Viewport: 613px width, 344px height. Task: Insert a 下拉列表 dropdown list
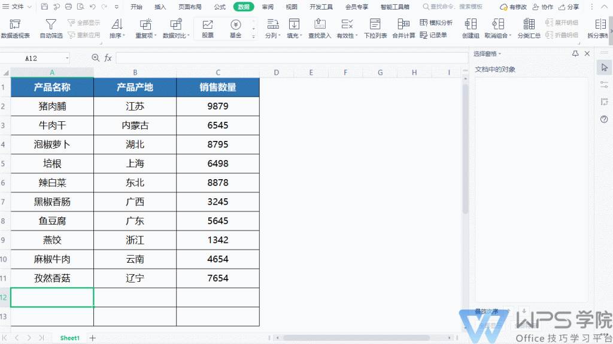coord(375,29)
